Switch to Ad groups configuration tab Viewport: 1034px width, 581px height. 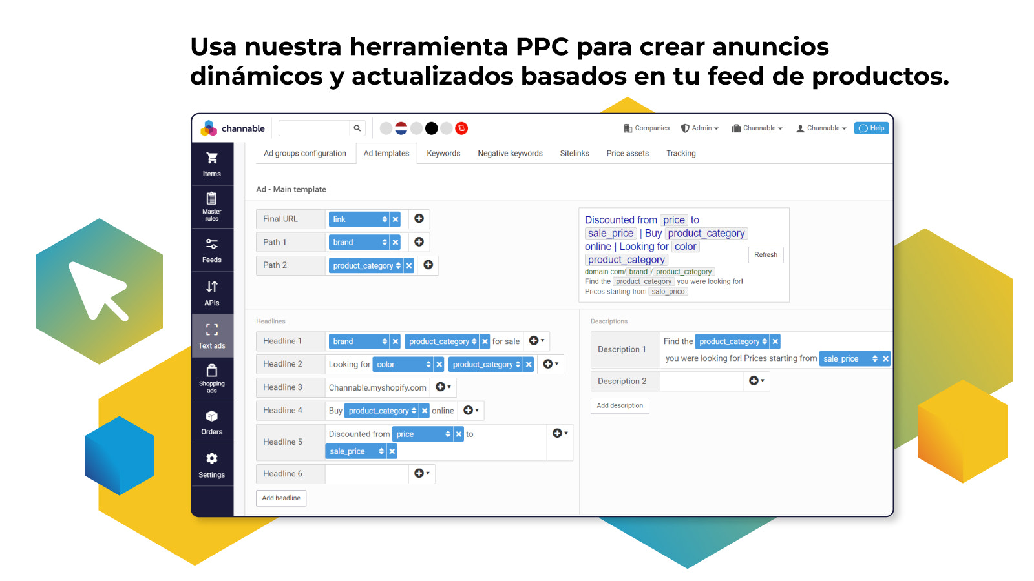point(305,154)
